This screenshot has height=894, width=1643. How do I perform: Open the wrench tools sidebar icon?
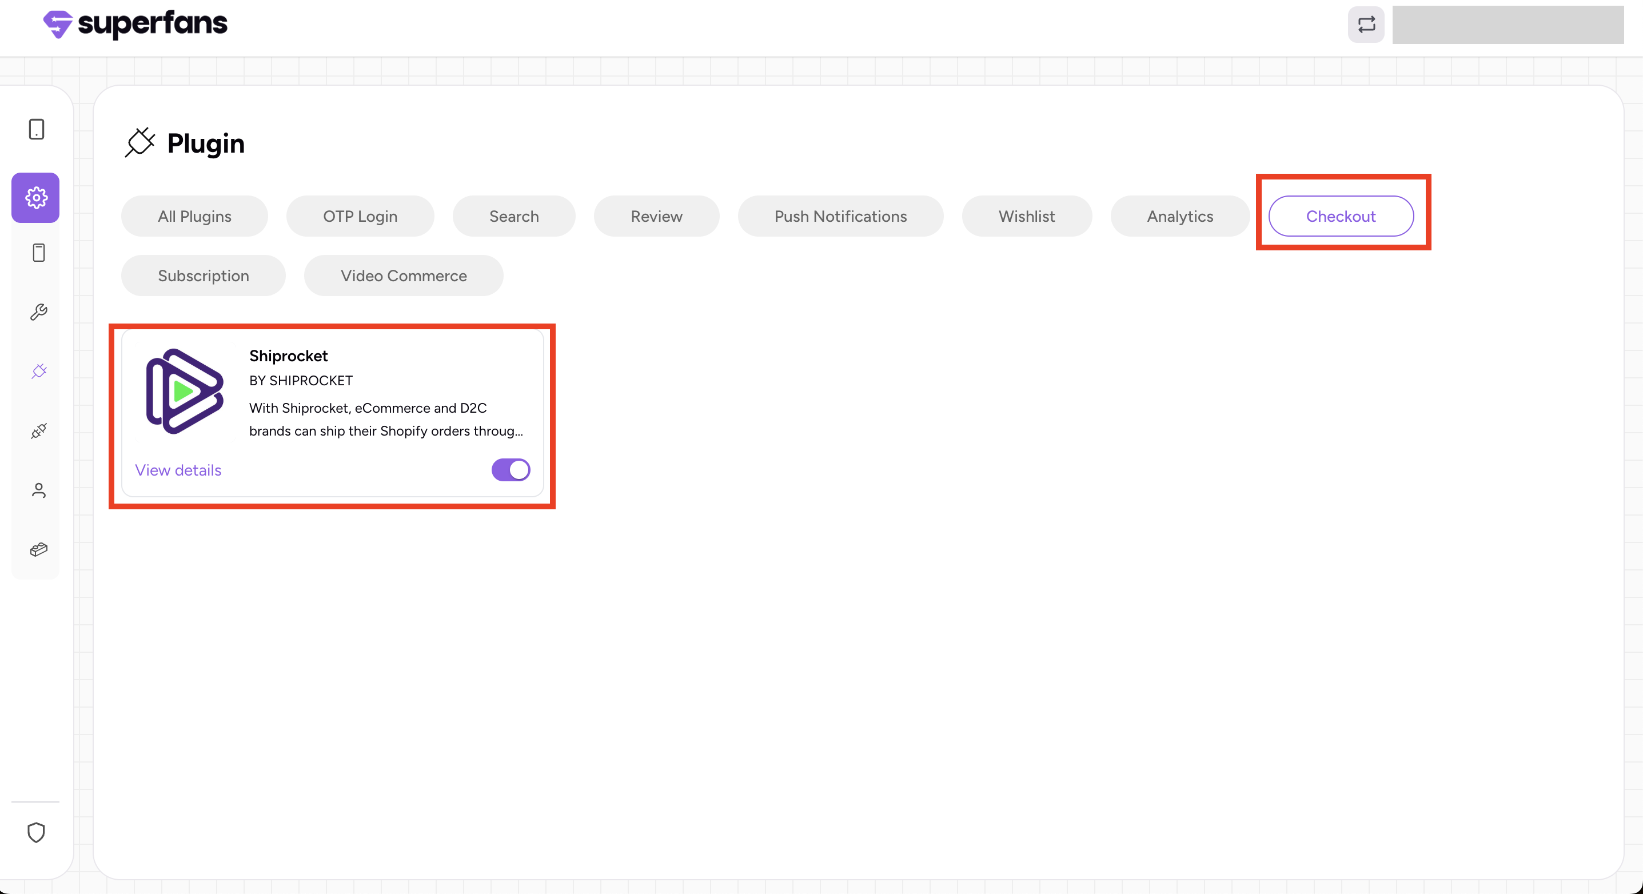[38, 312]
